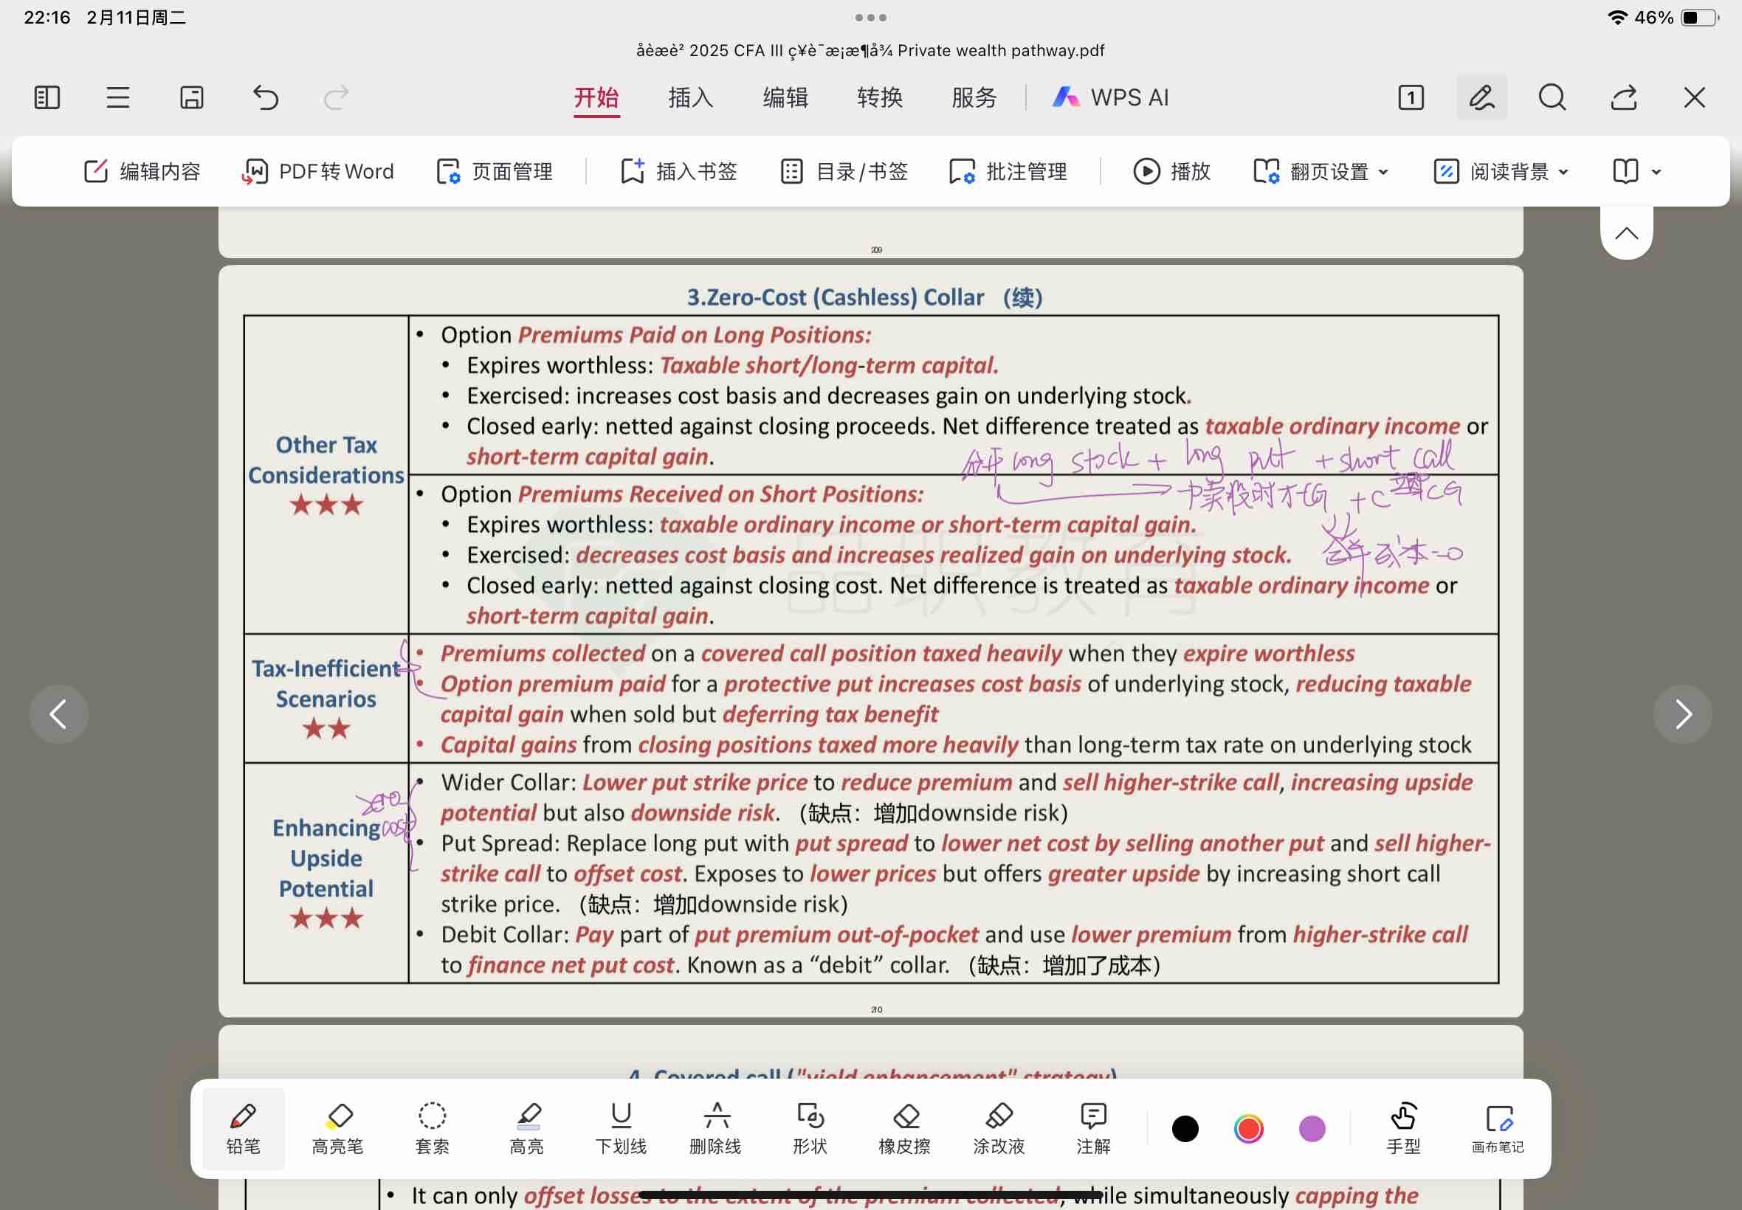Screen dimensions: 1742x1210
Task: Open 批注管理 annotation manager
Action: pos(1008,171)
